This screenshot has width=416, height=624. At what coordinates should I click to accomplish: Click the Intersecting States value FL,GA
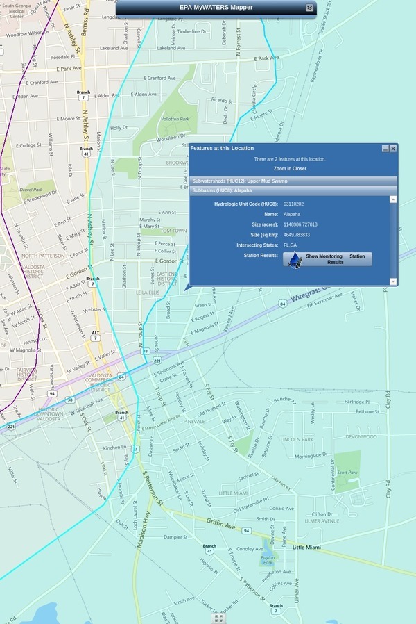[x=290, y=245]
